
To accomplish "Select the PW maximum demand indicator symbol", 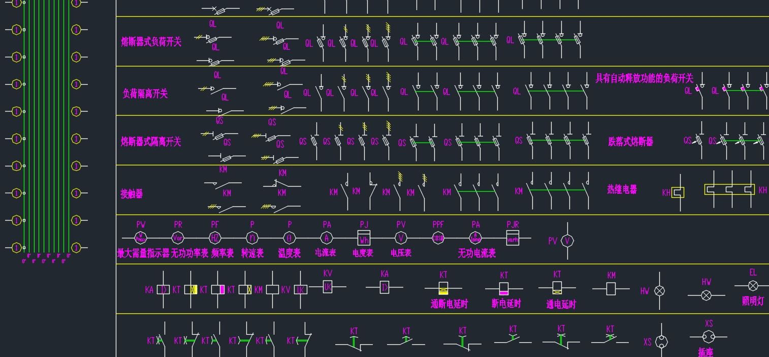I will coord(141,238).
